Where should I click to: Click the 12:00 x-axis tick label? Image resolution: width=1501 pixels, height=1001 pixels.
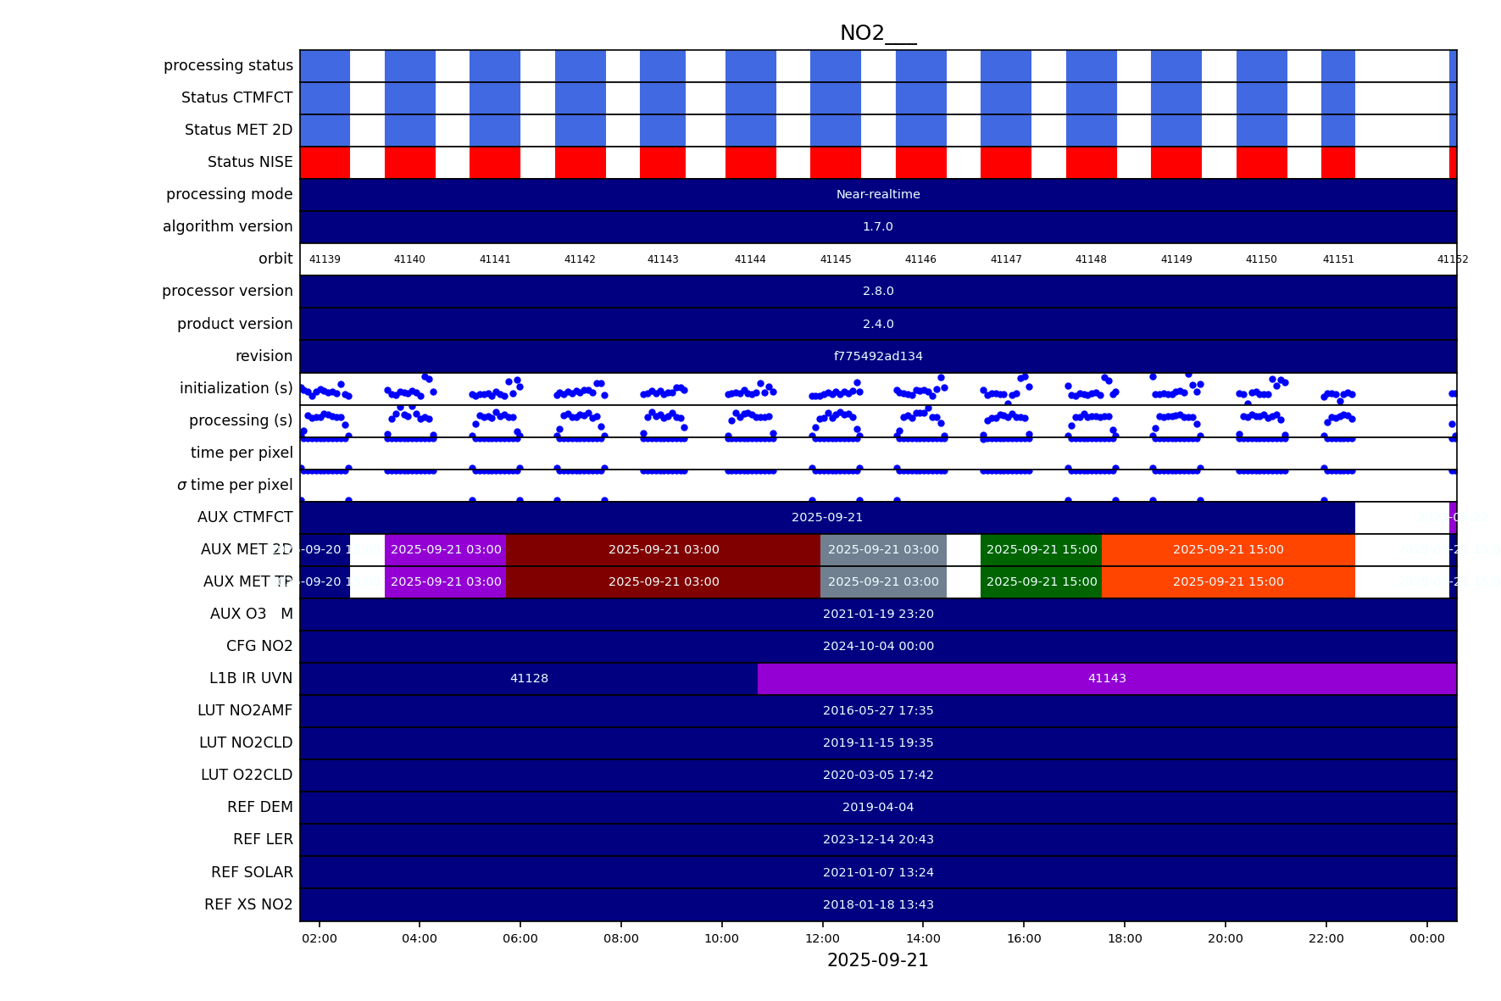pyautogui.click(x=822, y=938)
